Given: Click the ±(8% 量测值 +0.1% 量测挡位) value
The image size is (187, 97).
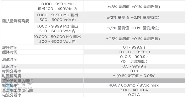Looking at the screenshot, I should [x=134, y=7].
